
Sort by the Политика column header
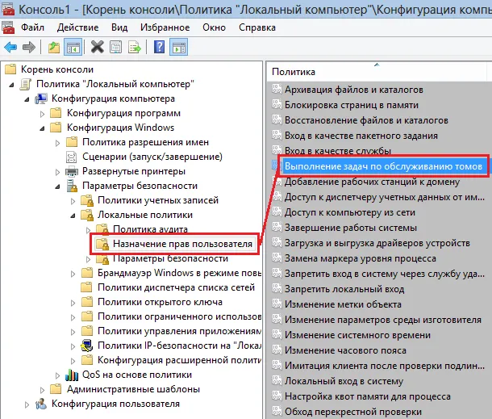click(x=377, y=72)
